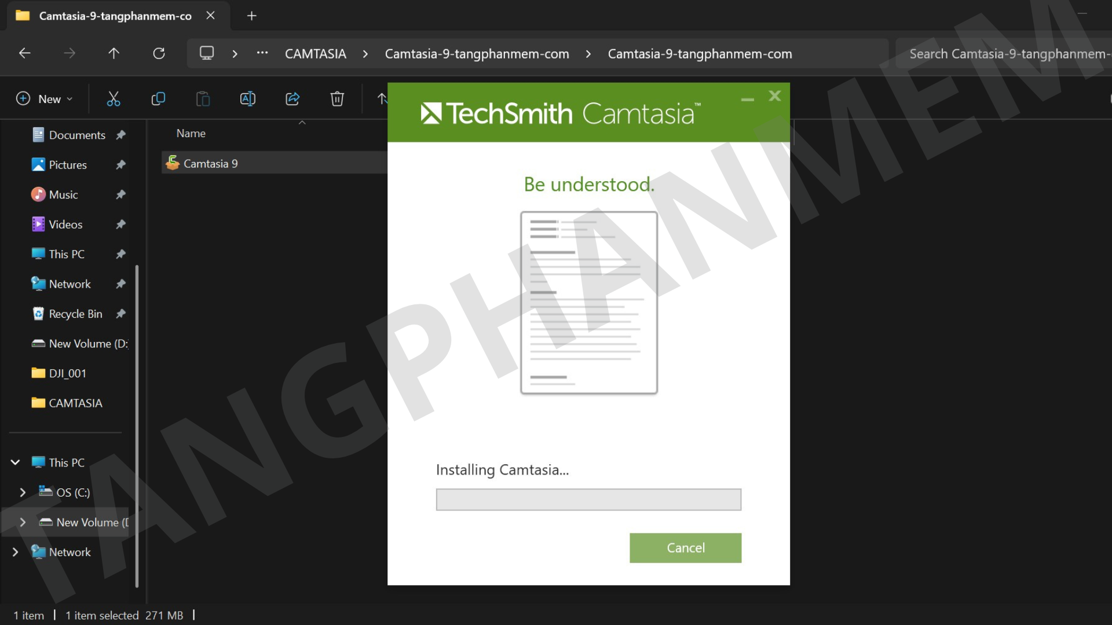The image size is (1112, 625).
Task: Click the first Camtasia-9-tangphanmem-com breadcrumb
Action: tap(477, 54)
